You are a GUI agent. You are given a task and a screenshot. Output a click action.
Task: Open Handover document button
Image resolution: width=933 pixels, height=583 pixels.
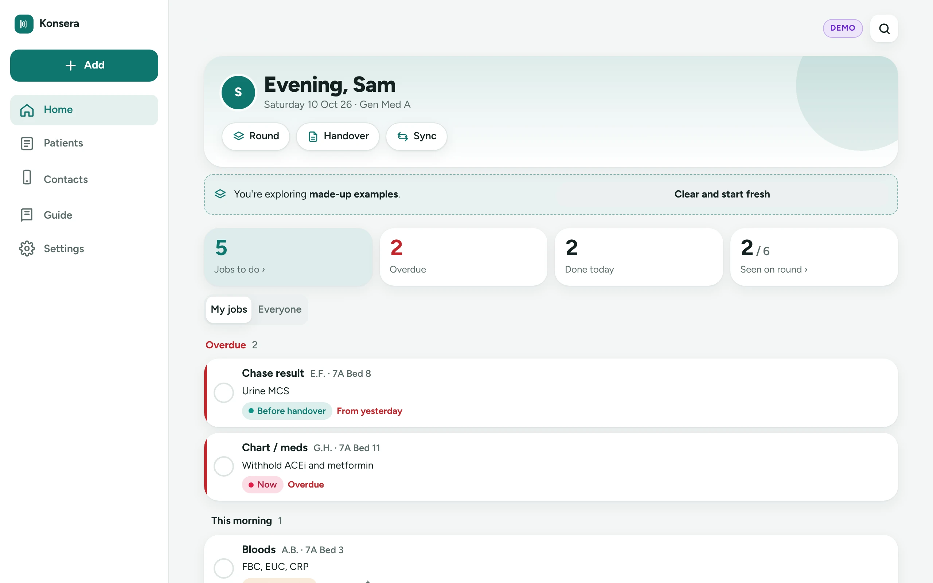pos(338,136)
